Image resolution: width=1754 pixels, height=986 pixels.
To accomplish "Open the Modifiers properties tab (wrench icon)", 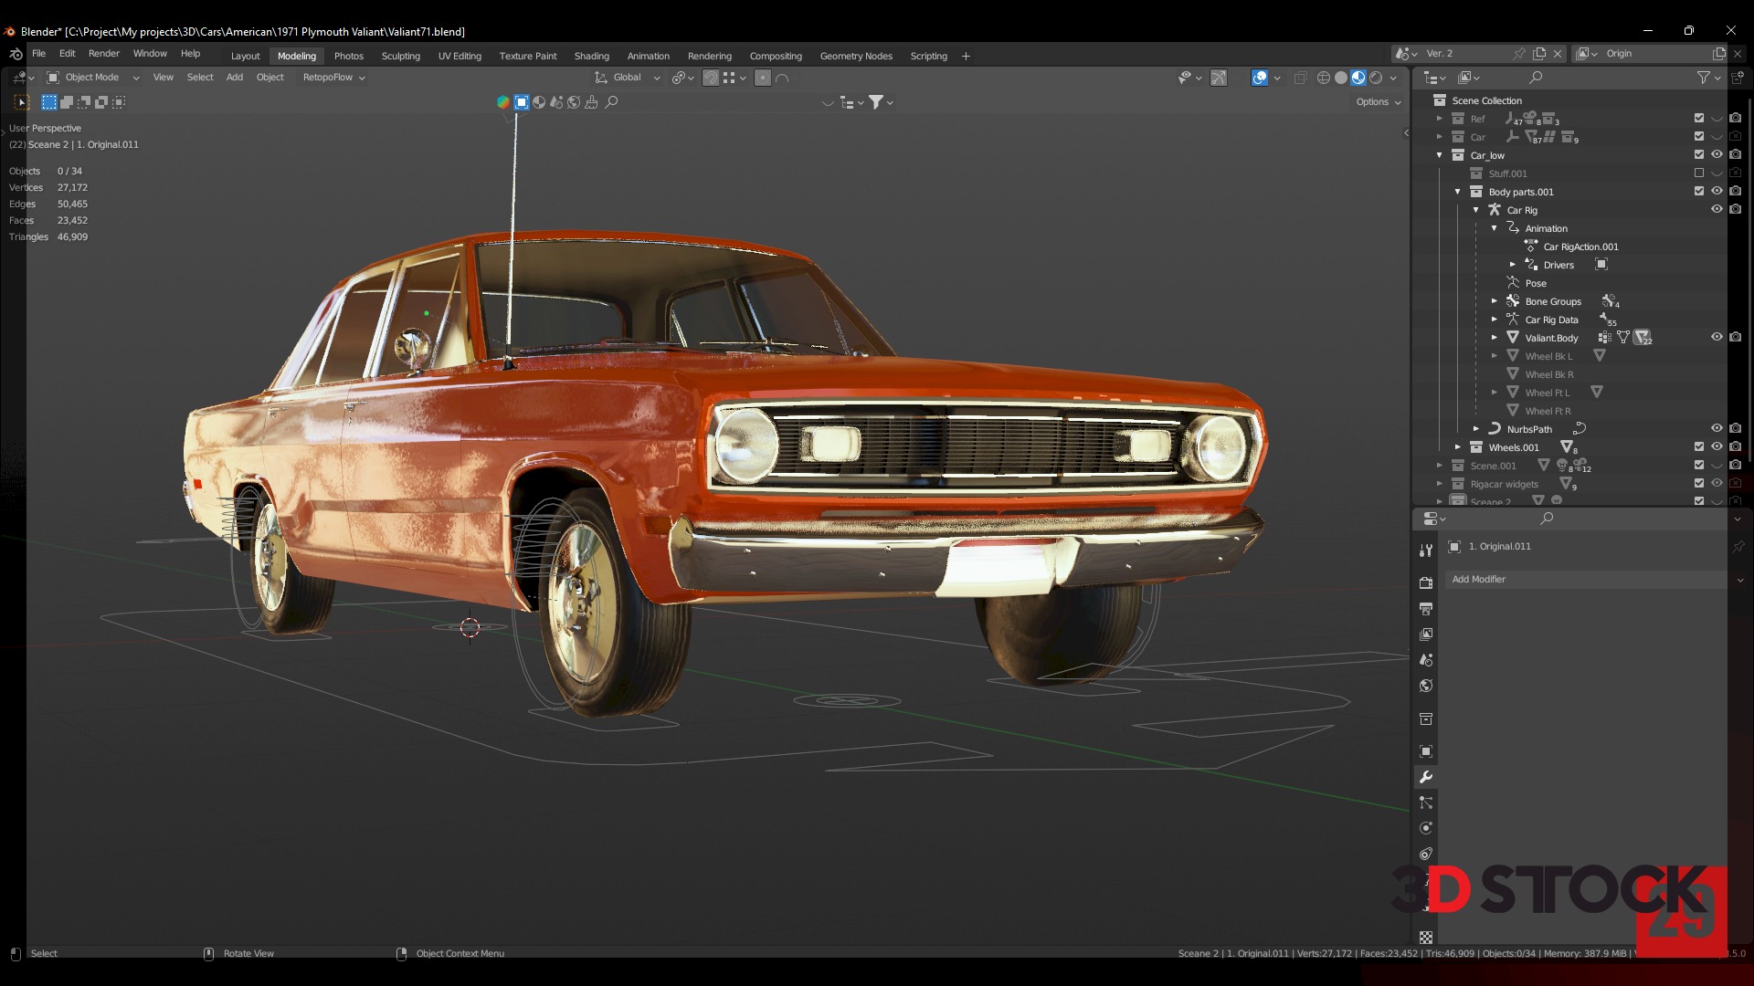I will pos(1425,777).
